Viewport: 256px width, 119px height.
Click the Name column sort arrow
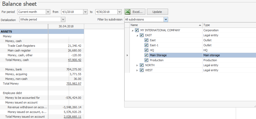click(x=200, y=25)
